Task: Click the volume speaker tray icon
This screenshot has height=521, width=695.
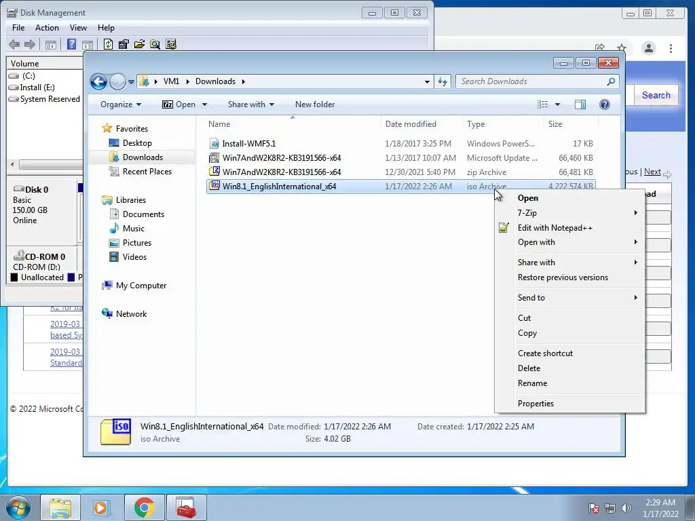Action: pyautogui.click(x=626, y=508)
